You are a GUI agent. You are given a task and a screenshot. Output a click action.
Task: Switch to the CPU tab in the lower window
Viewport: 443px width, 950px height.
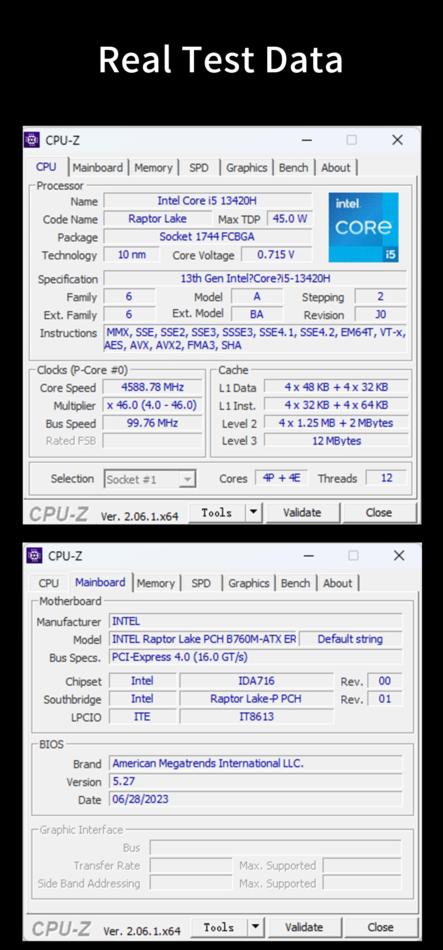point(48,584)
